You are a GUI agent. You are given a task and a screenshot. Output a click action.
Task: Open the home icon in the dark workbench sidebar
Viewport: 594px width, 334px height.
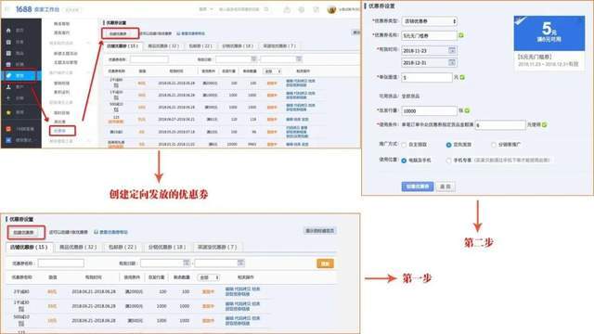(8, 31)
